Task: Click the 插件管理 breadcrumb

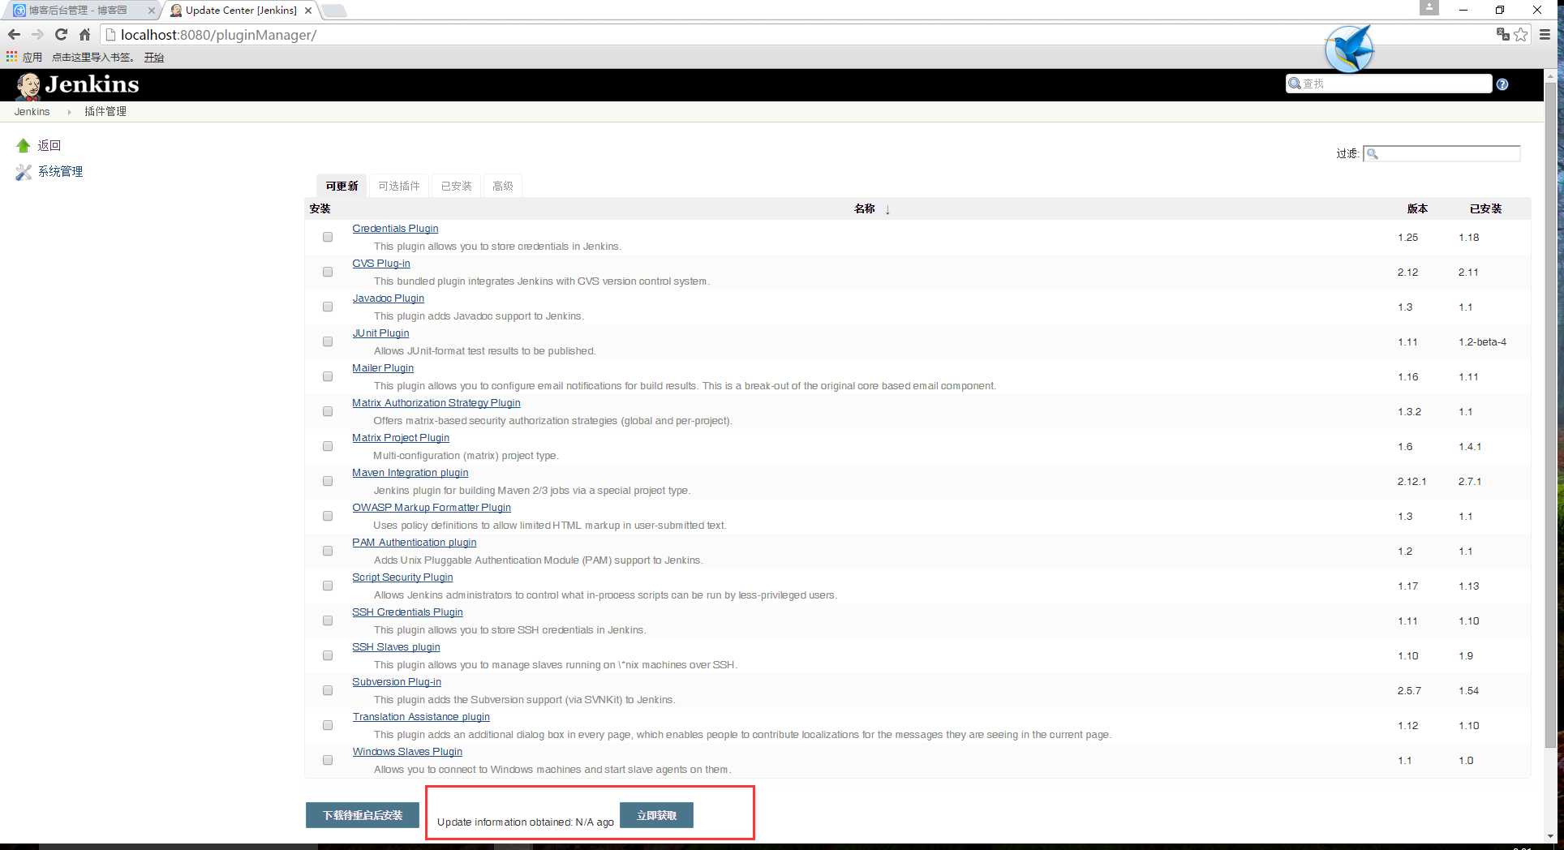Action: tap(105, 112)
